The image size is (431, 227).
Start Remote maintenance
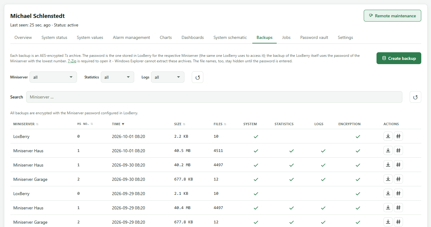tap(392, 16)
